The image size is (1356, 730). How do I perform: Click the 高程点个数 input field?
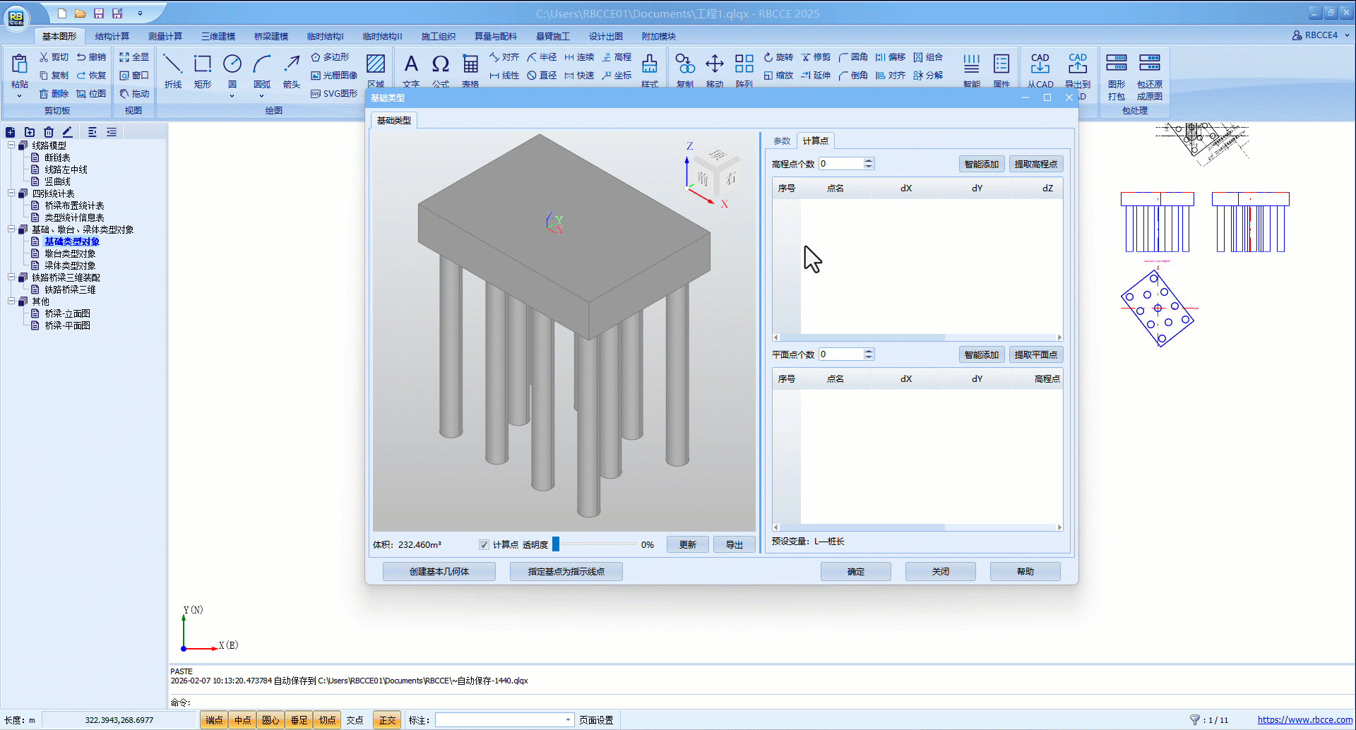(840, 164)
